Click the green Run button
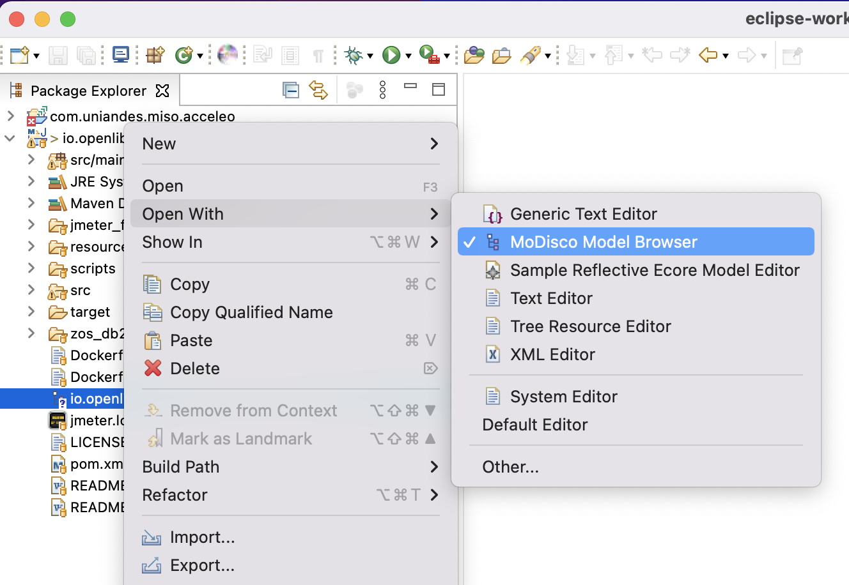849x585 pixels. pos(391,55)
